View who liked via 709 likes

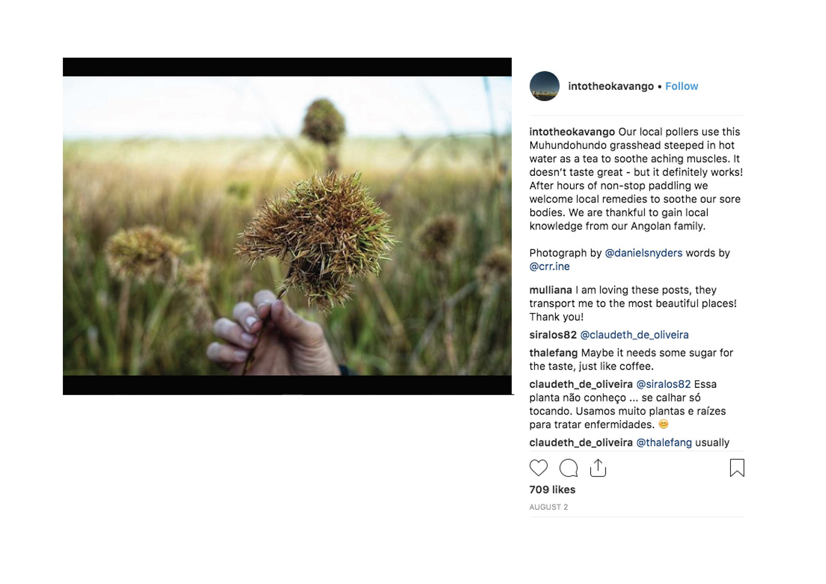552,490
